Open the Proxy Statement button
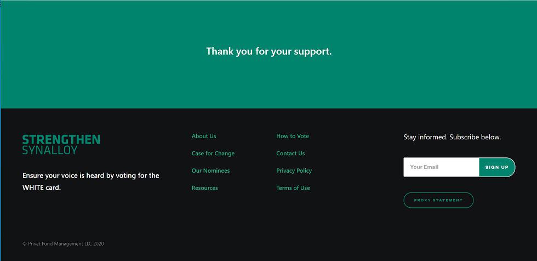The width and height of the screenshot is (537, 261). tap(438, 200)
